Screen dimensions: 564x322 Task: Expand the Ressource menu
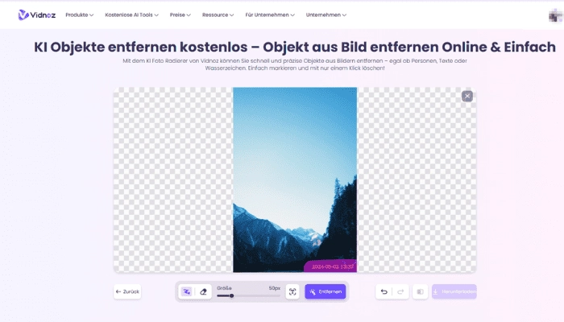coord(218,14)
